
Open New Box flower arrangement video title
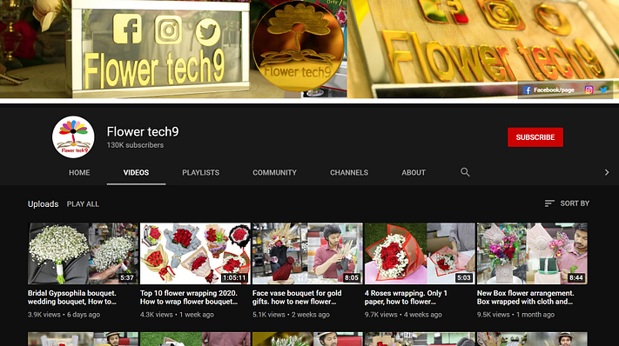[526, 297]
